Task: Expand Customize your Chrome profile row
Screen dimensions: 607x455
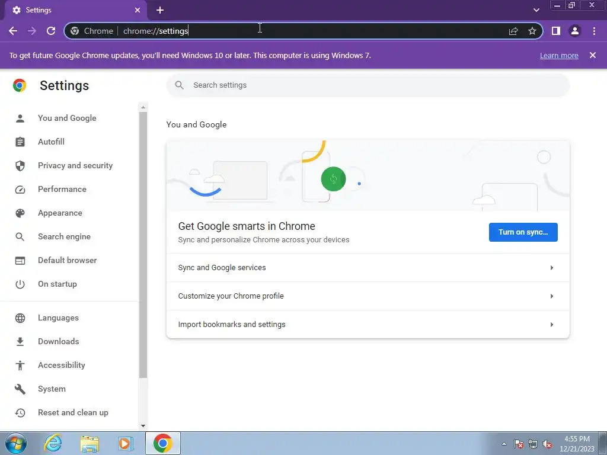Action: 368,296
